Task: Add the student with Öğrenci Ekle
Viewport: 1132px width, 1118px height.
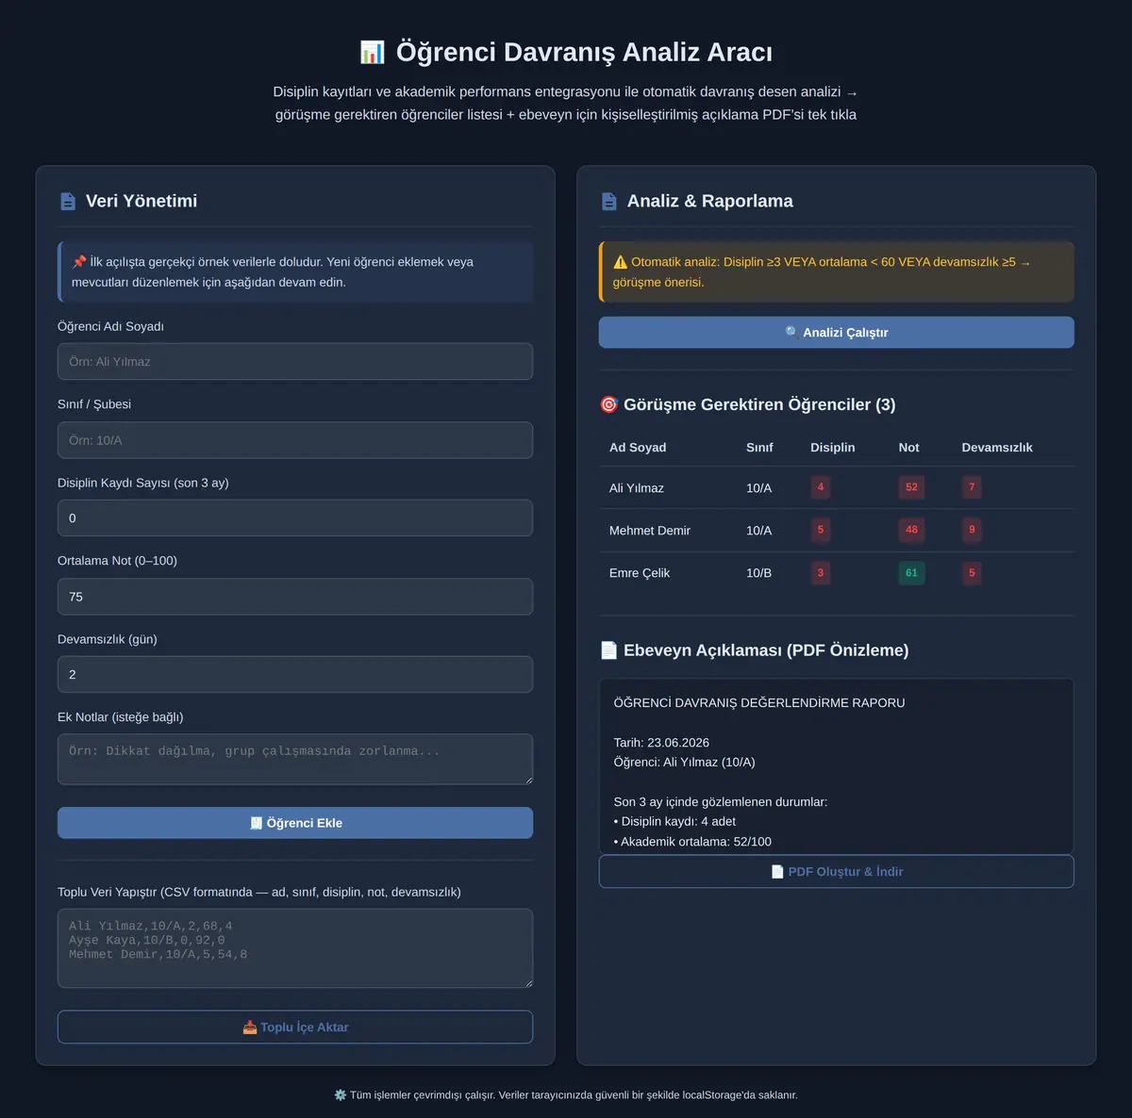Action: point(295,823)
